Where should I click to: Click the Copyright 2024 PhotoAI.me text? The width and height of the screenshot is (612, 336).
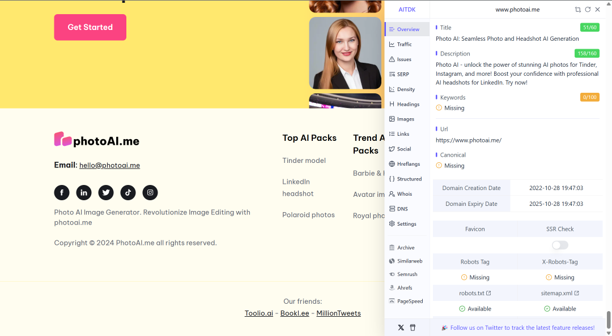(x=135, y=243)
